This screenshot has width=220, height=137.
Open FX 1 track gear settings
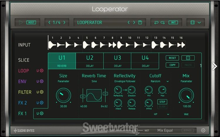point(42,113)
